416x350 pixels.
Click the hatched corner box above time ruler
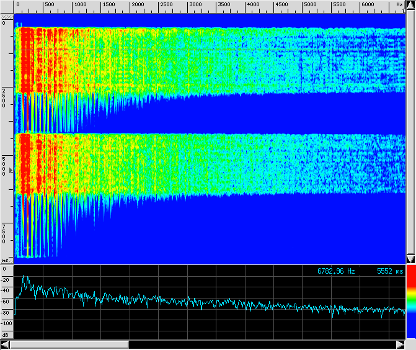(x=7, y=16)
